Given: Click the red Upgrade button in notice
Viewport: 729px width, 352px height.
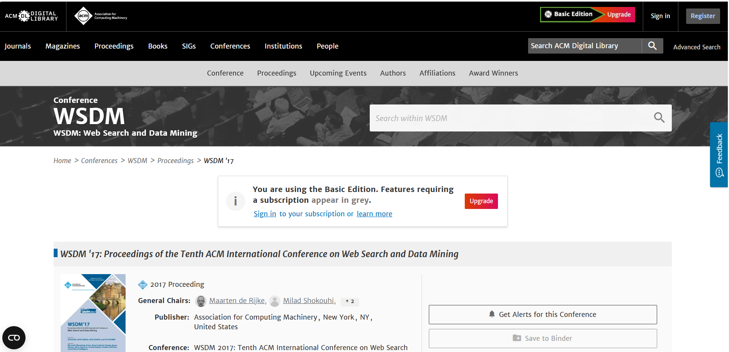Looking at the screenshot, I should (481, 201).
